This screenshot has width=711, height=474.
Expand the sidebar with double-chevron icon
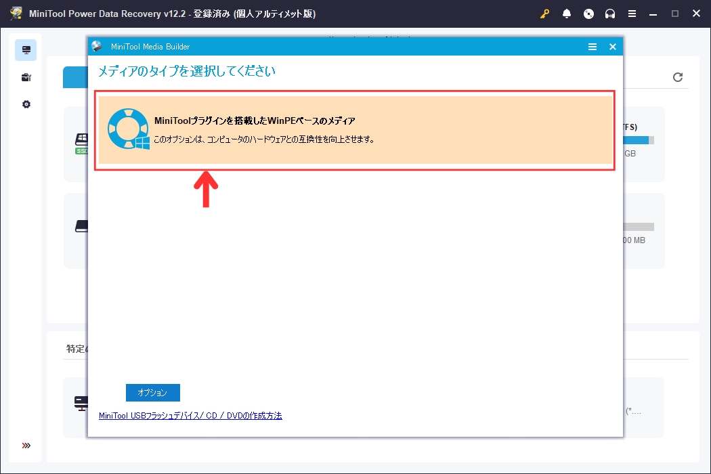(x=26, y=446)
